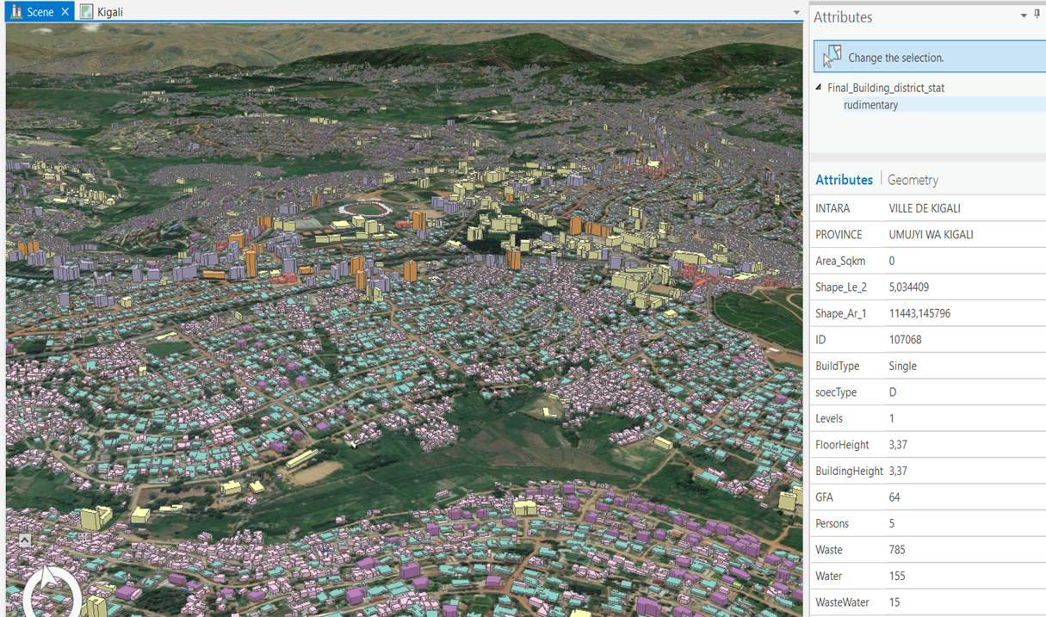Click the BuildingHeight field name
This screenshot has width=1046, height=617.
click(849, 471)
